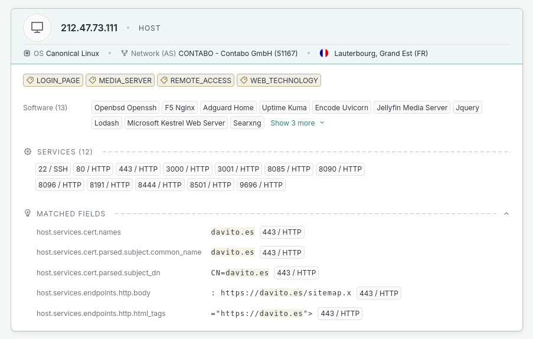
Task: Select the MEDIA_SERVER label tag
Action: pos(120,81)
